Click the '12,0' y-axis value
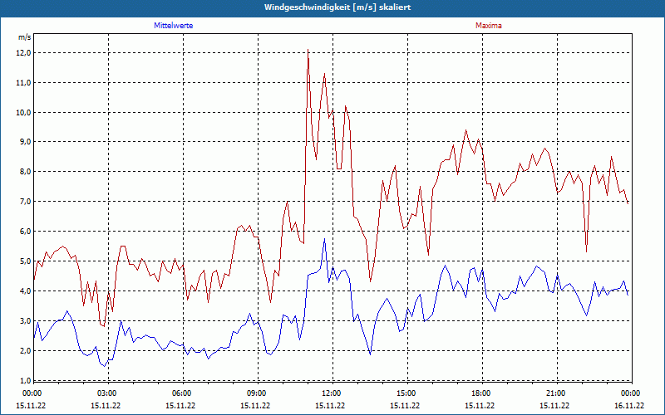This screenshot has width=665, height=415. coord(23,53)
